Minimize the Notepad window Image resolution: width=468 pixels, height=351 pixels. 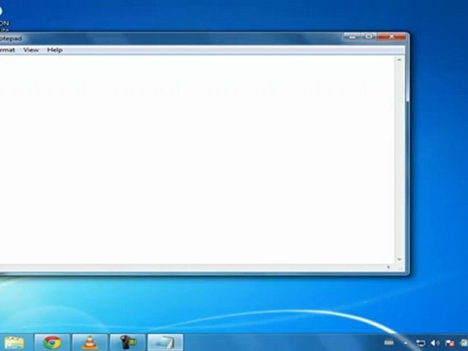click(x=352, y=37)
